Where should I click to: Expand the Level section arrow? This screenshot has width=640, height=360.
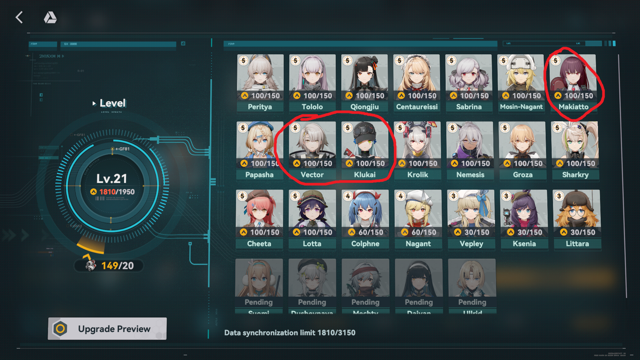pos(94,103)
